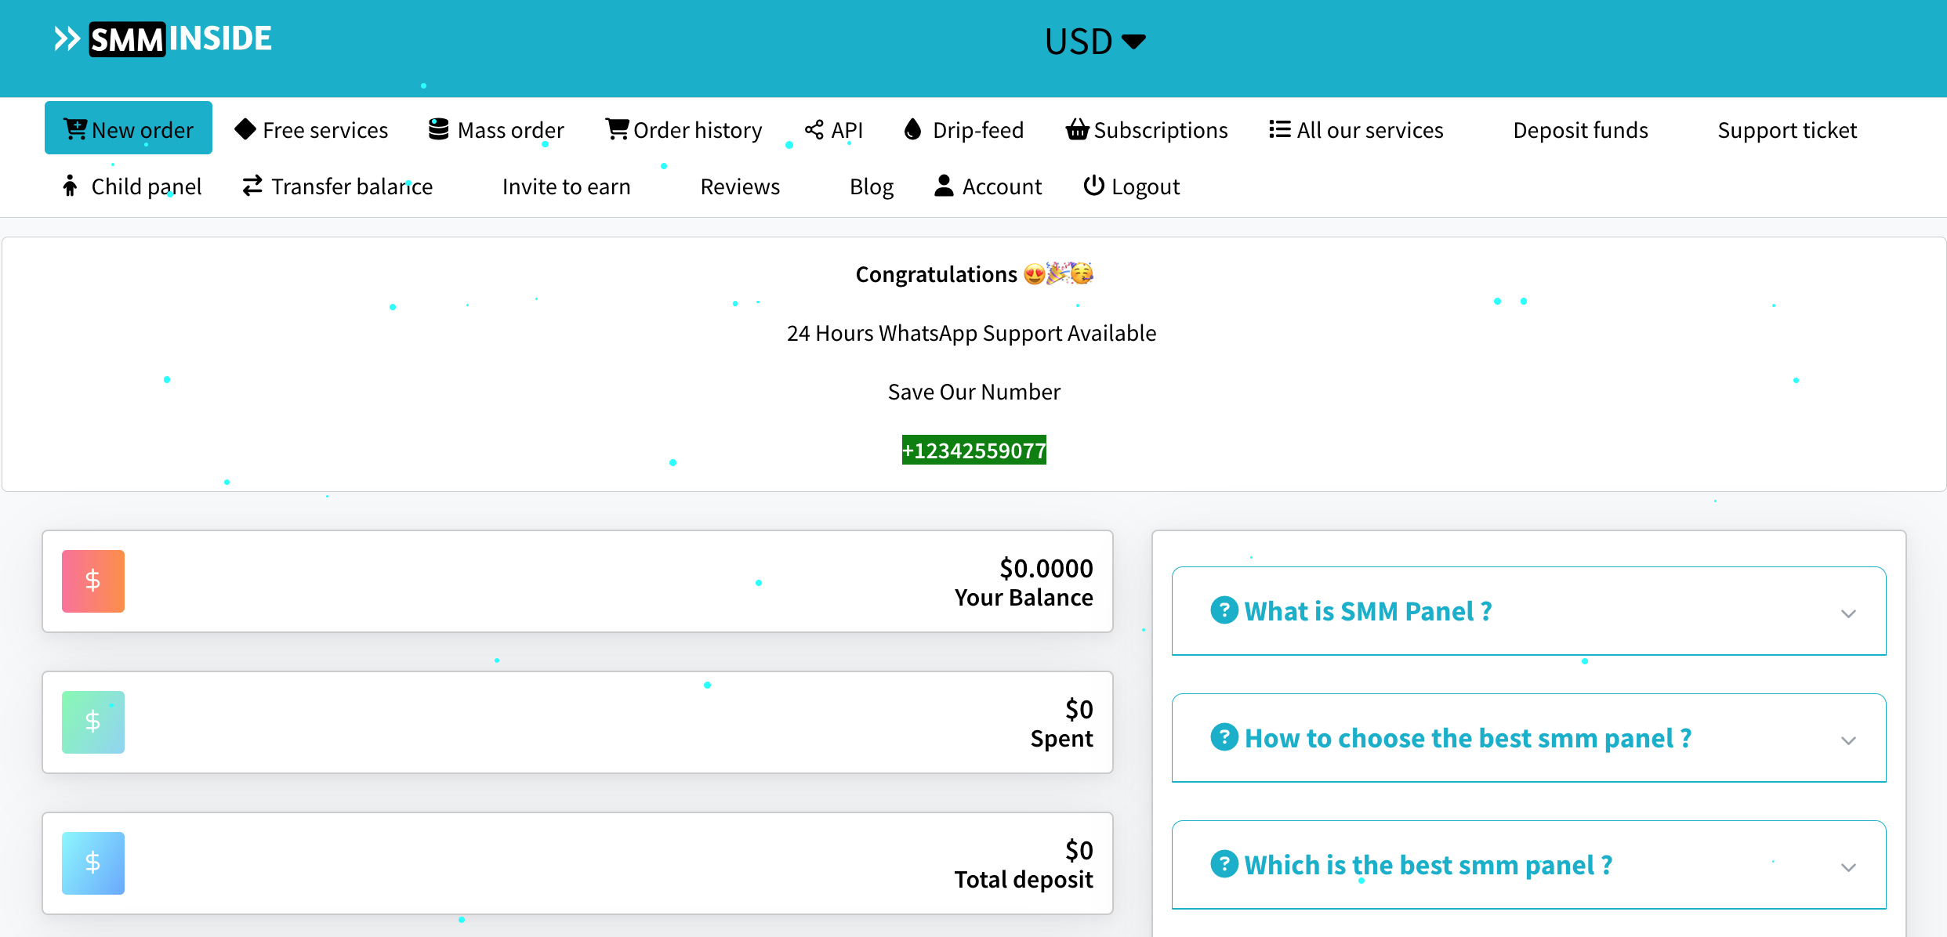Go to Deposit funds

point(1580,130)
